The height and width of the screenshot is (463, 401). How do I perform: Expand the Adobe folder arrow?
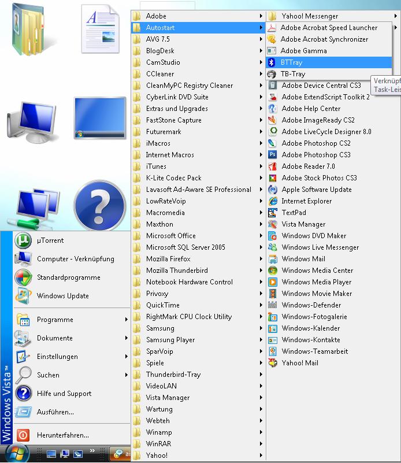pyautogui.click(x=261, y=16)
